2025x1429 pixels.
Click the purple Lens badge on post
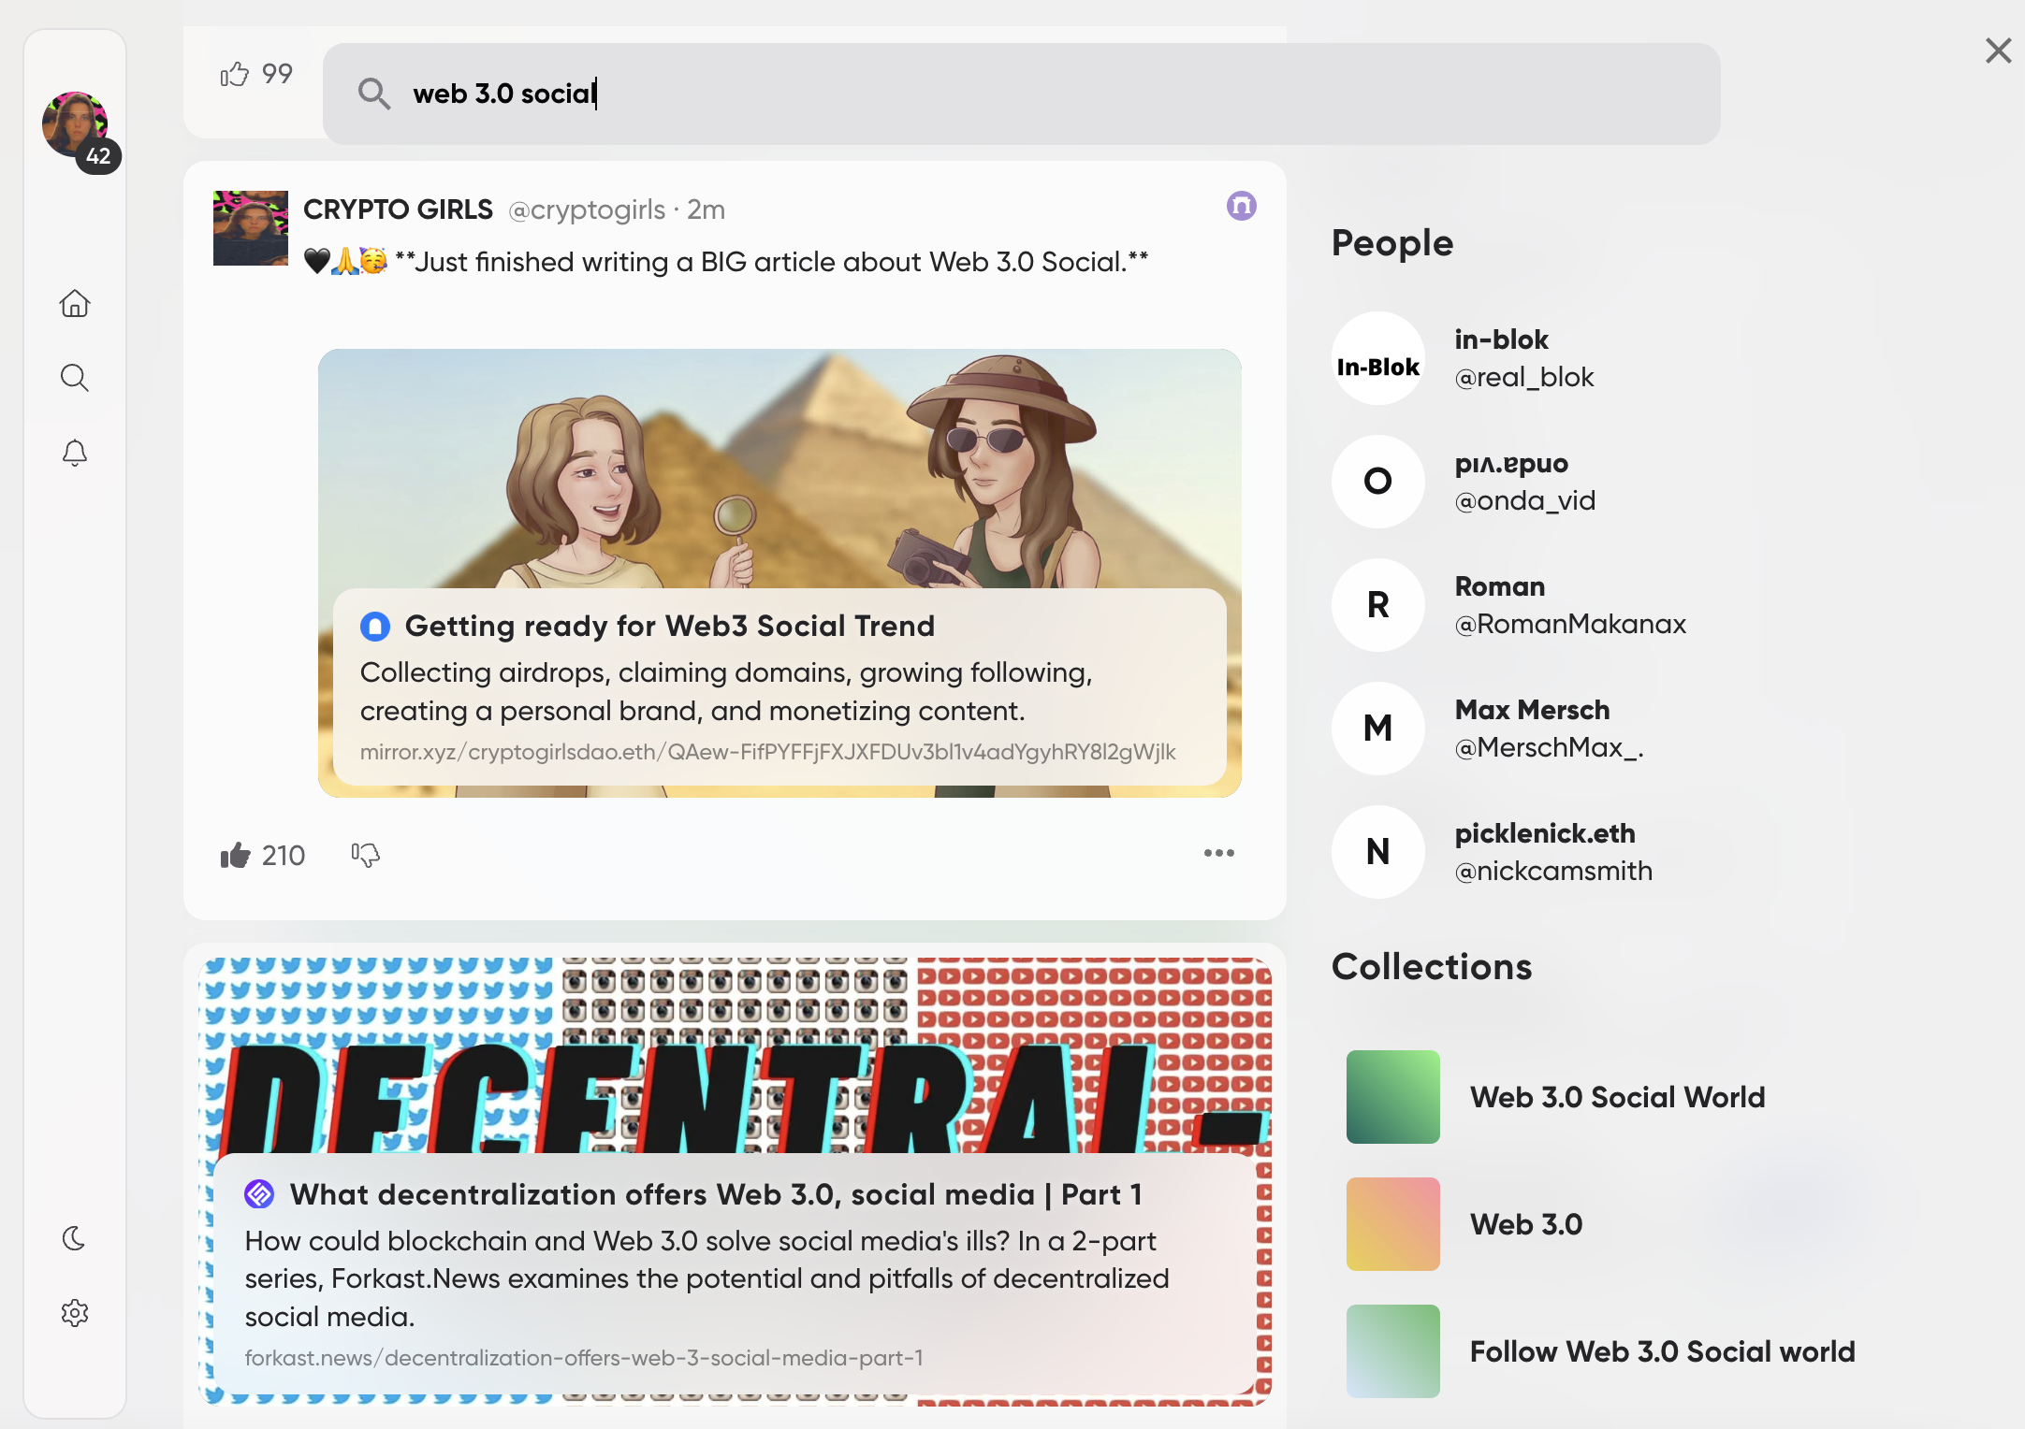1241,206
